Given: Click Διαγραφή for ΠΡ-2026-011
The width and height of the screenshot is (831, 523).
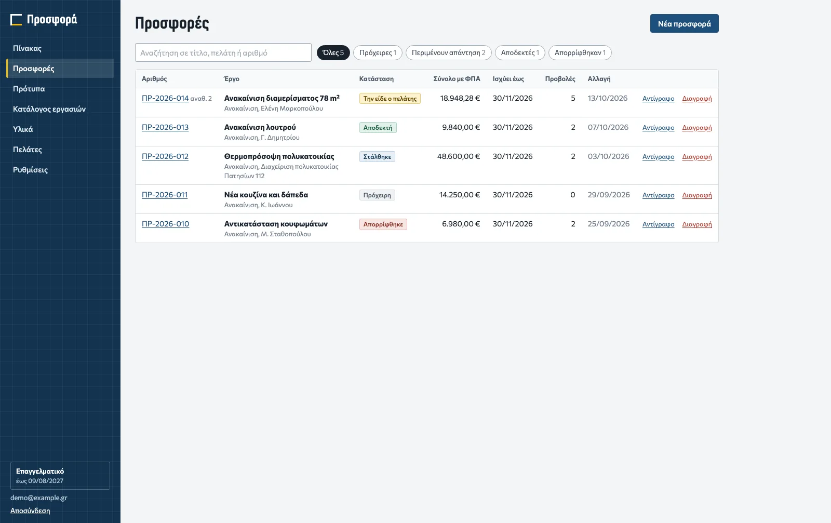Looking at the screenshot, I should coord(697,195).
